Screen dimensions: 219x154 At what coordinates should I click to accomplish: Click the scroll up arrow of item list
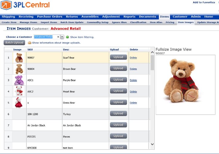pos(152,52)
